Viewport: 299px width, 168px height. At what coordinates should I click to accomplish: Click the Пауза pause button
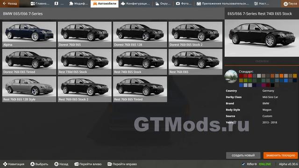coord(290,4)
